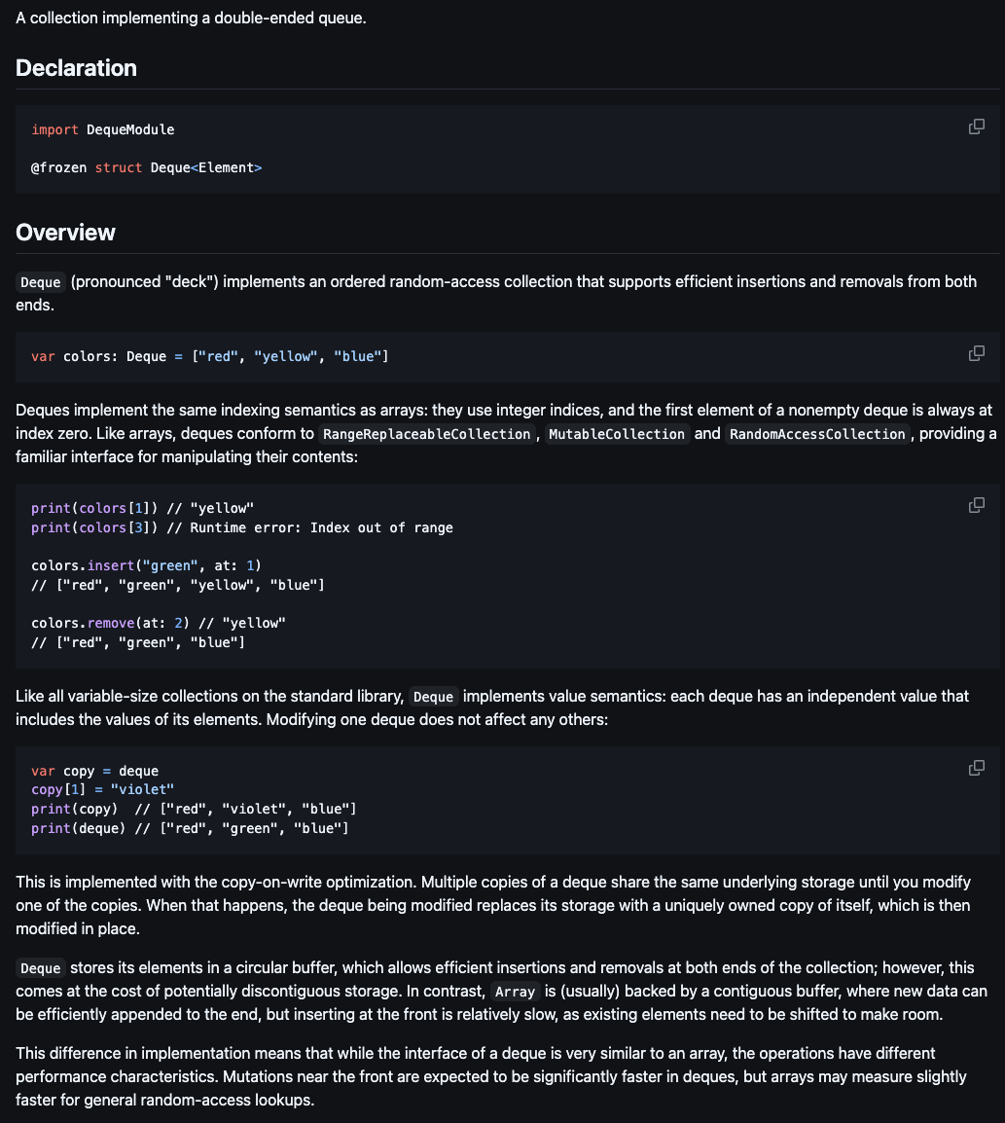Click the Deque term before 'stores its elements'

click(x=41, y=968)
